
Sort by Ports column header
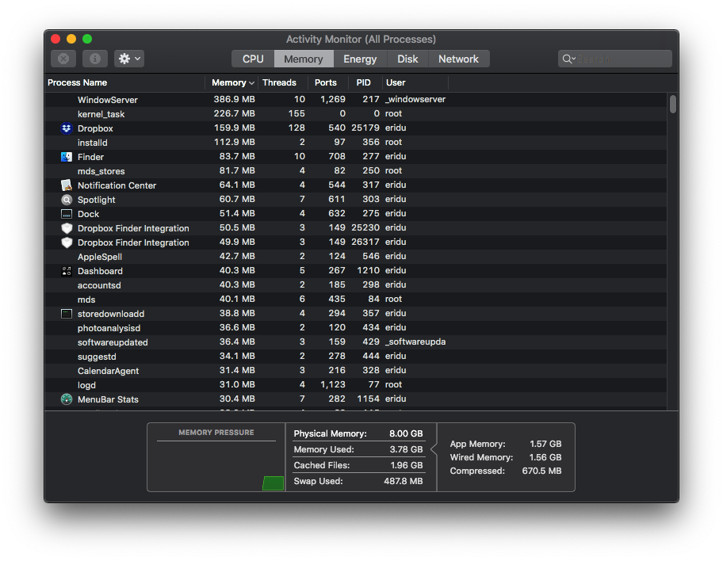coord(328,82)
